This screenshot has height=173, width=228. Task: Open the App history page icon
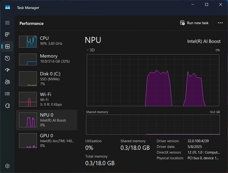pyautogui.click(x=7, y=58)
